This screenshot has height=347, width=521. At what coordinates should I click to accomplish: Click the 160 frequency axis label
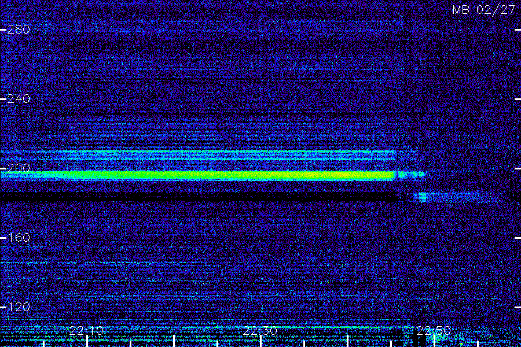pyautogui.click(x=19, y=238)
